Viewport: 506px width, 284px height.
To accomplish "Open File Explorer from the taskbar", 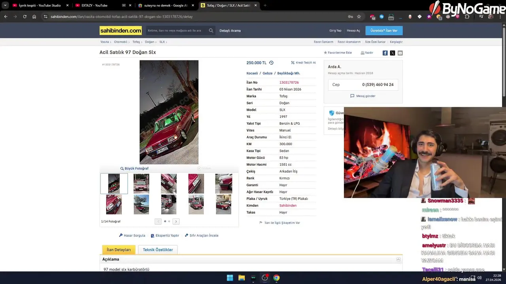I will pyautogui.click(x=242, y=278).
